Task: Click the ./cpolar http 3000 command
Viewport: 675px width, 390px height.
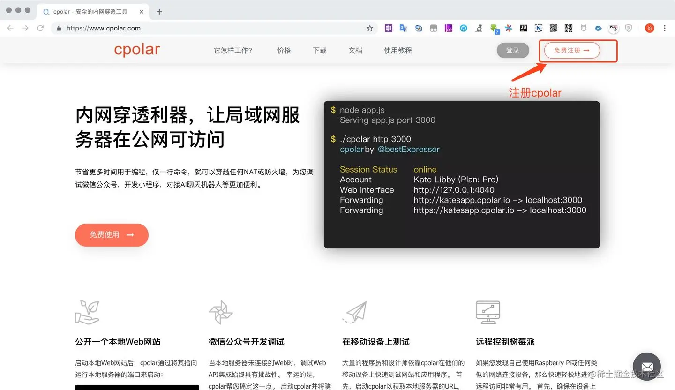Action: [x=375, y=139]
